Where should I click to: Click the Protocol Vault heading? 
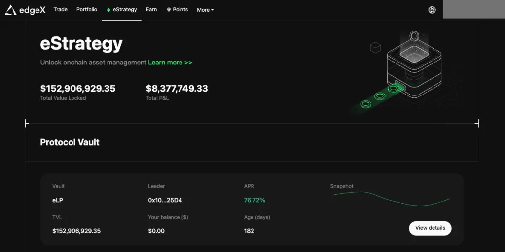point(70,142)
